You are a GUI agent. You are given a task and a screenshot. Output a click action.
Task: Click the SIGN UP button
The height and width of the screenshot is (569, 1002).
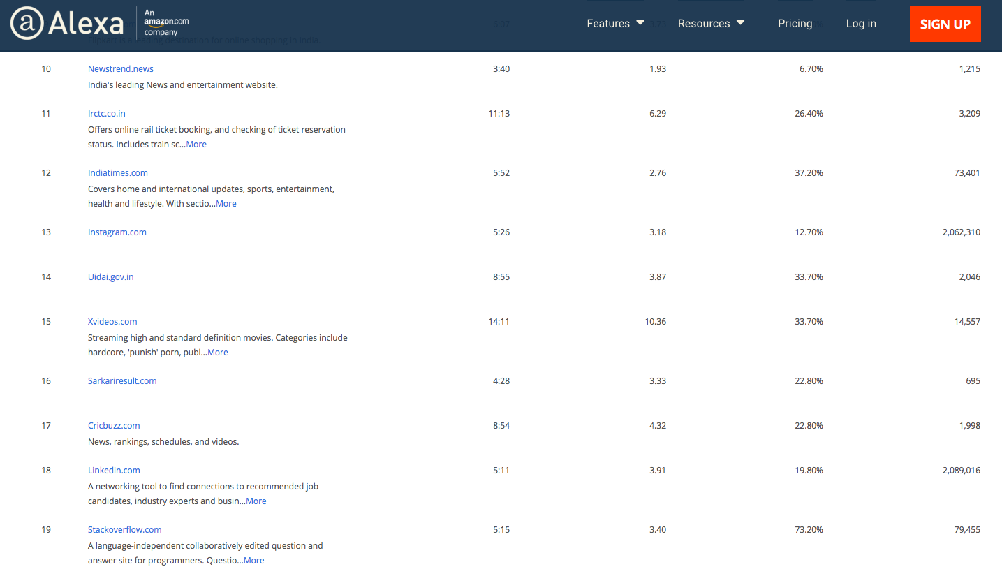click(x=945, y=24)
